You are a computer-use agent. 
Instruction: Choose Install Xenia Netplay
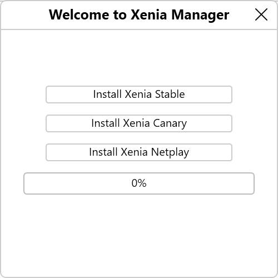pos(139,152)
